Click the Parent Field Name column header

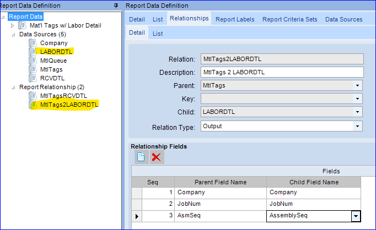(x=221, y=182)
